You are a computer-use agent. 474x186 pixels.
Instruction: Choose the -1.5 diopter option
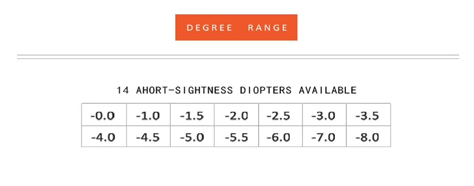(x=192, y=115)
